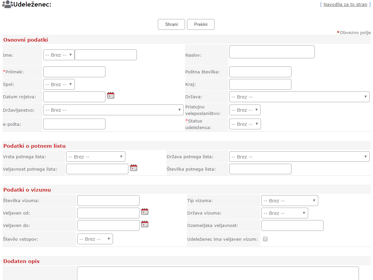Open calendar picker for Veljaven do
This screenshot has width=373, height=280.
145,224
